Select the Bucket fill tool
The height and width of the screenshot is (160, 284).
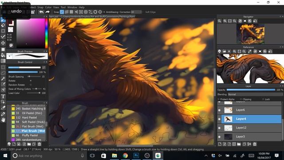[x=3, y=55]
